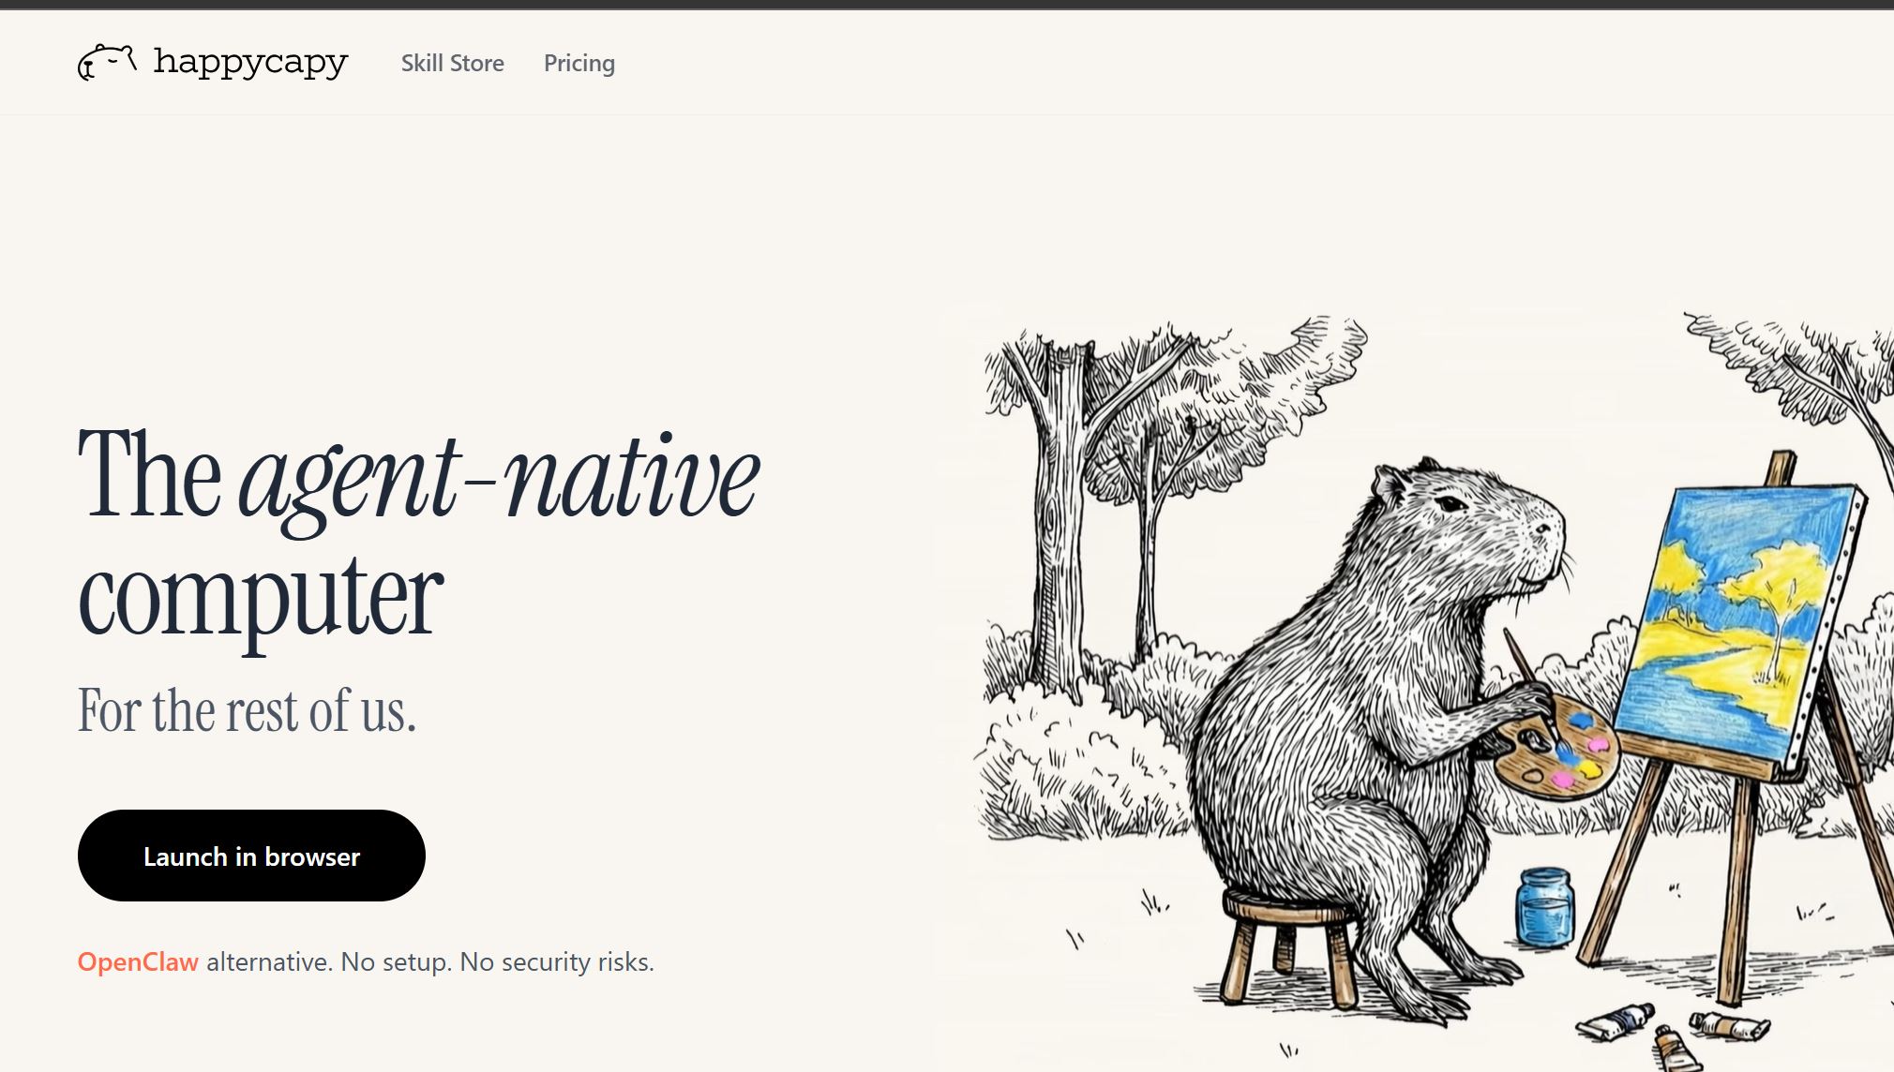Click the italic "agent-native" headline text
The width and height of the screenshot is (1894, 1072).
tap(499, 480)
